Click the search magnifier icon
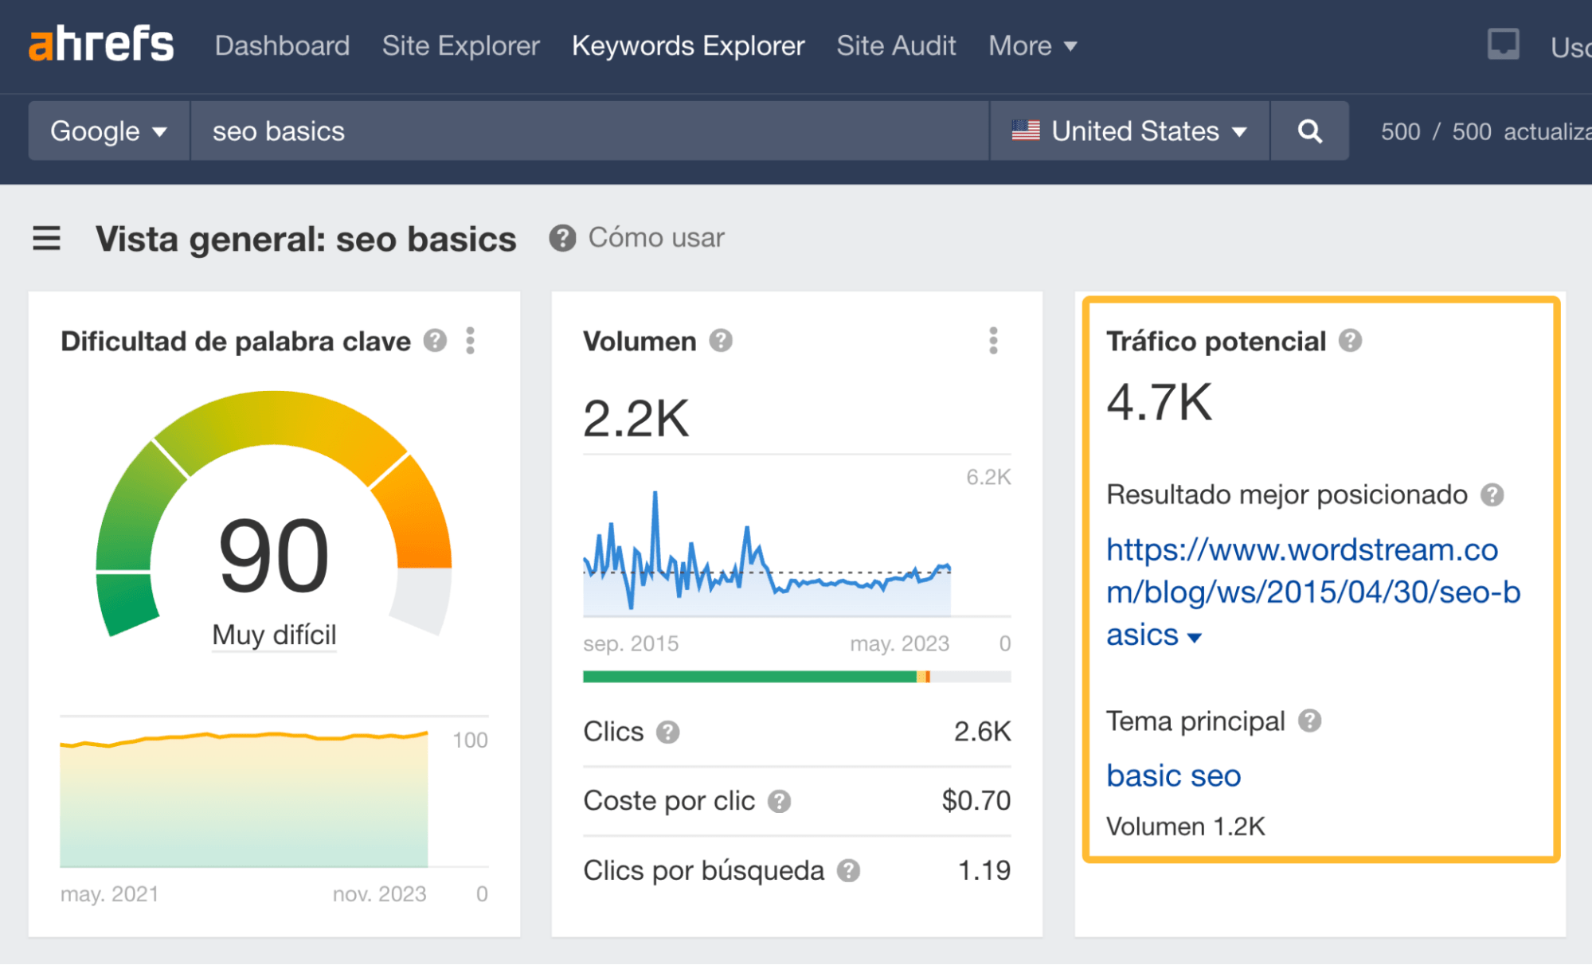The width and height of the screenshot is (1592, 965). coord(1309,131)
